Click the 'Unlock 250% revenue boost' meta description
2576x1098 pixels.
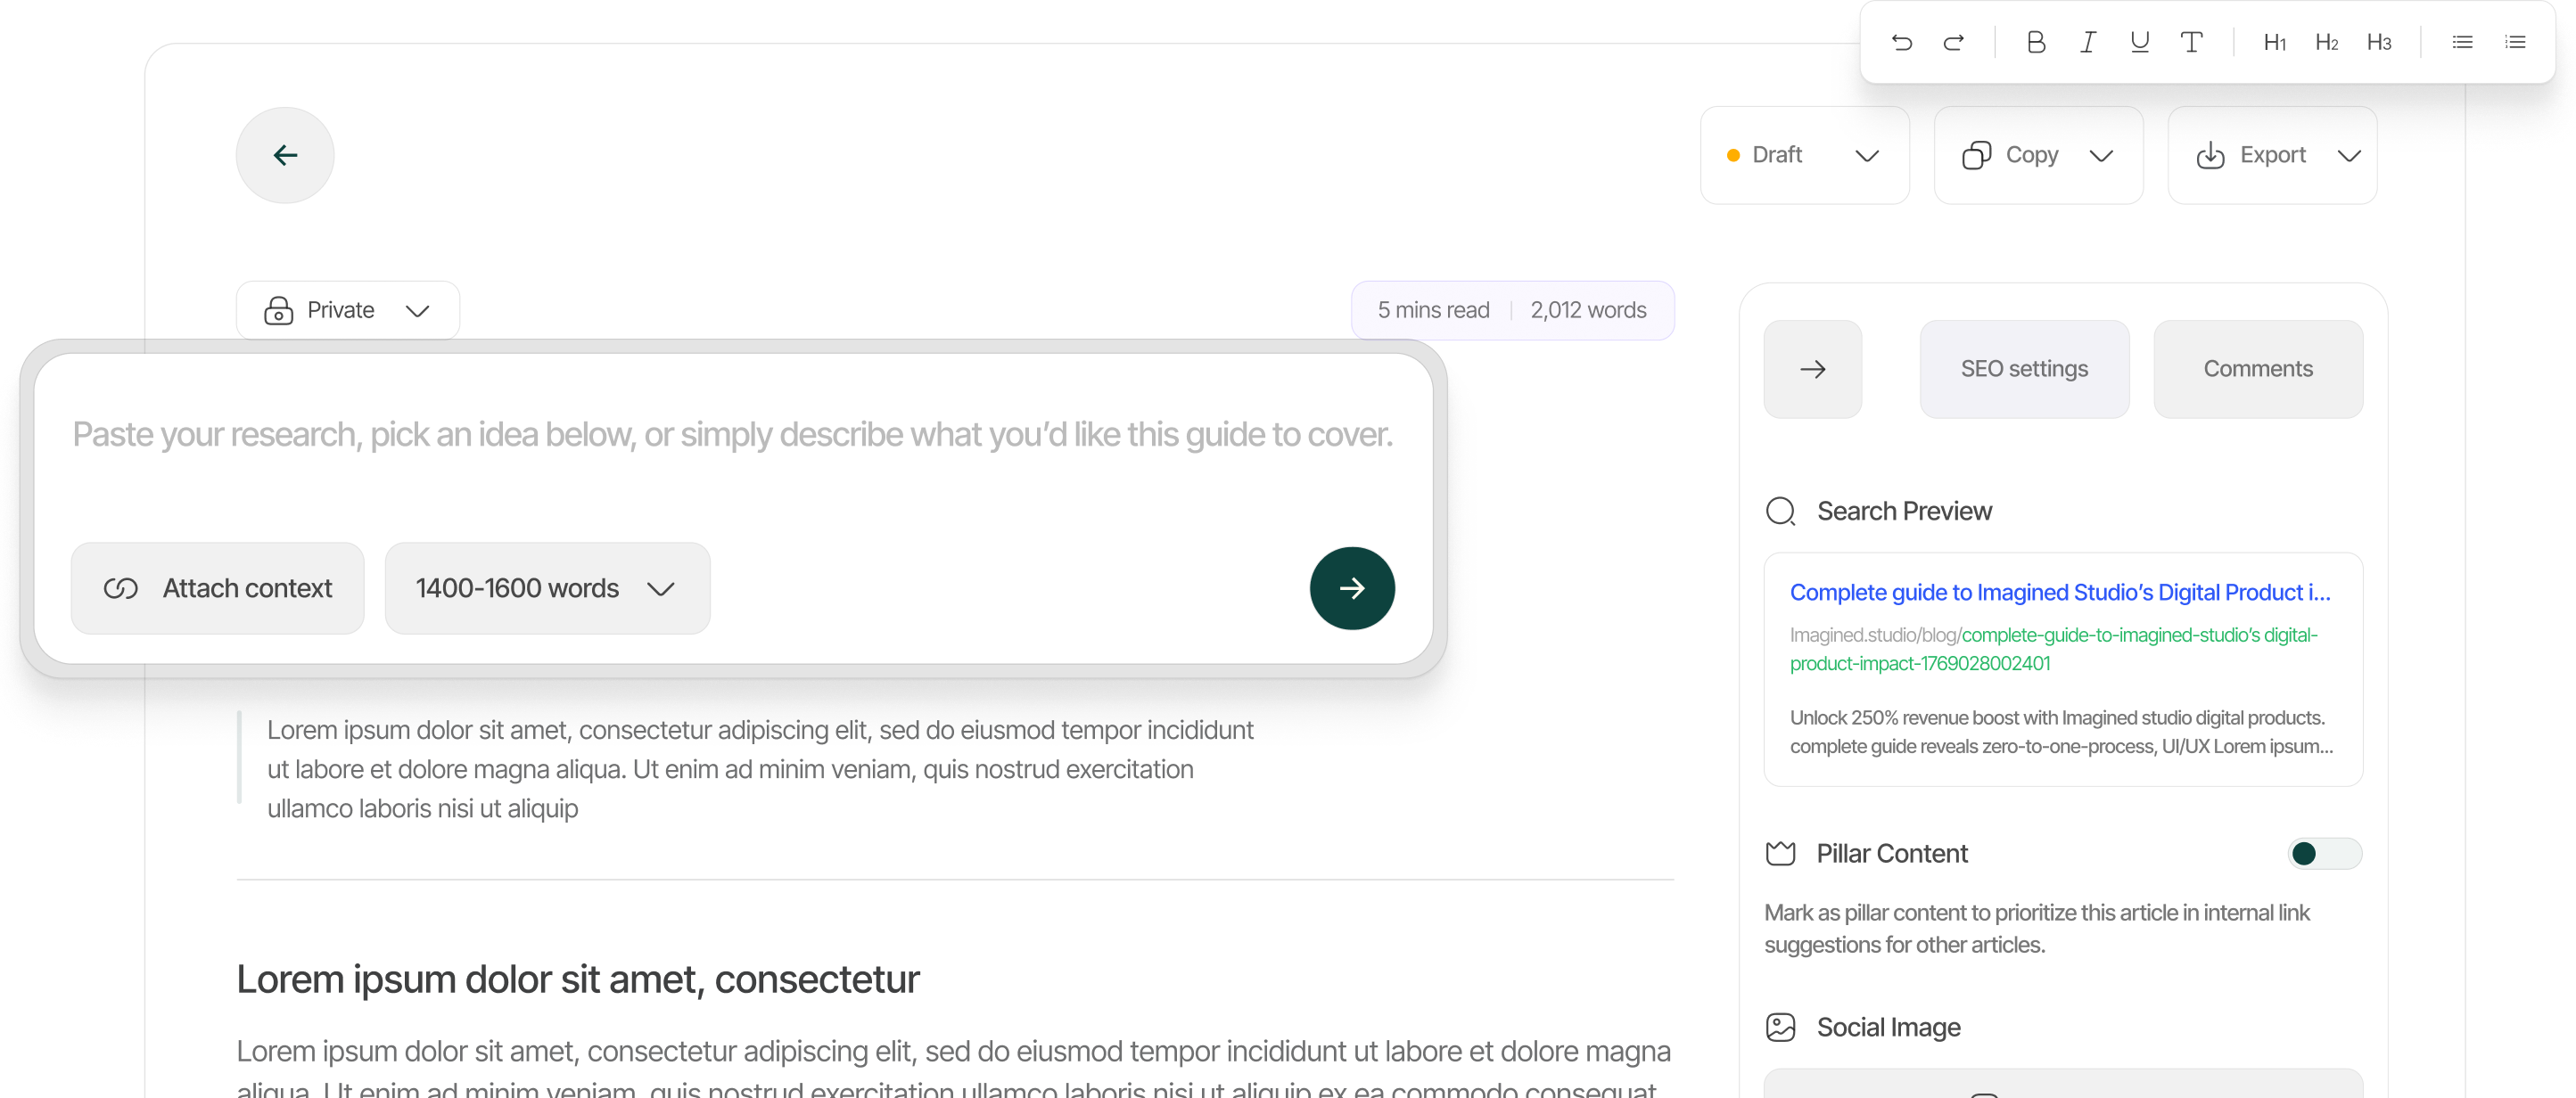(2061, 732)
